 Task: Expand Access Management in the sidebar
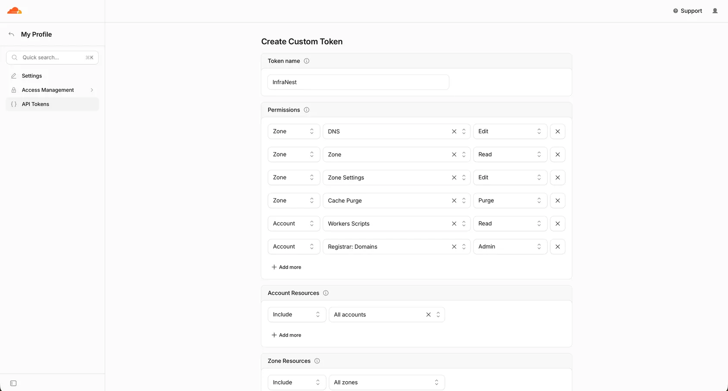[x=52, y=90]
